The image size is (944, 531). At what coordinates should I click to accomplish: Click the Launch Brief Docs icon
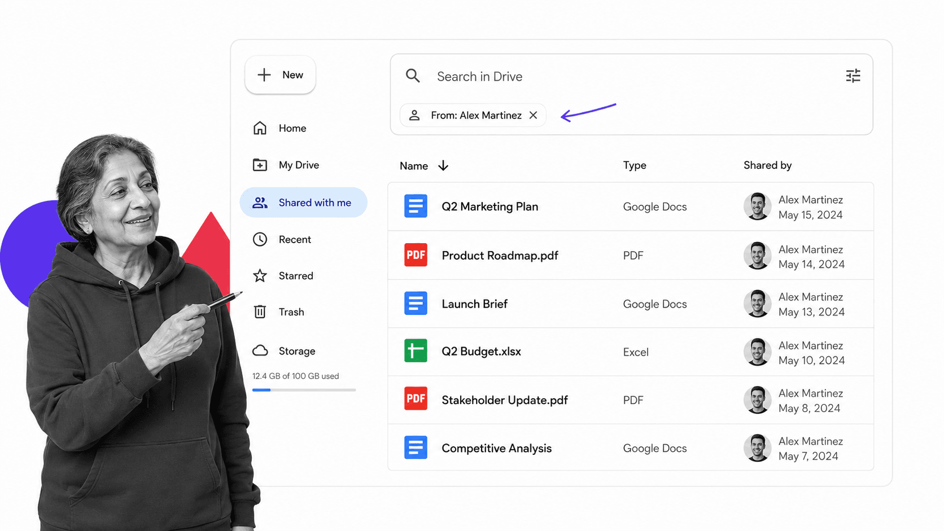(416, 304)
